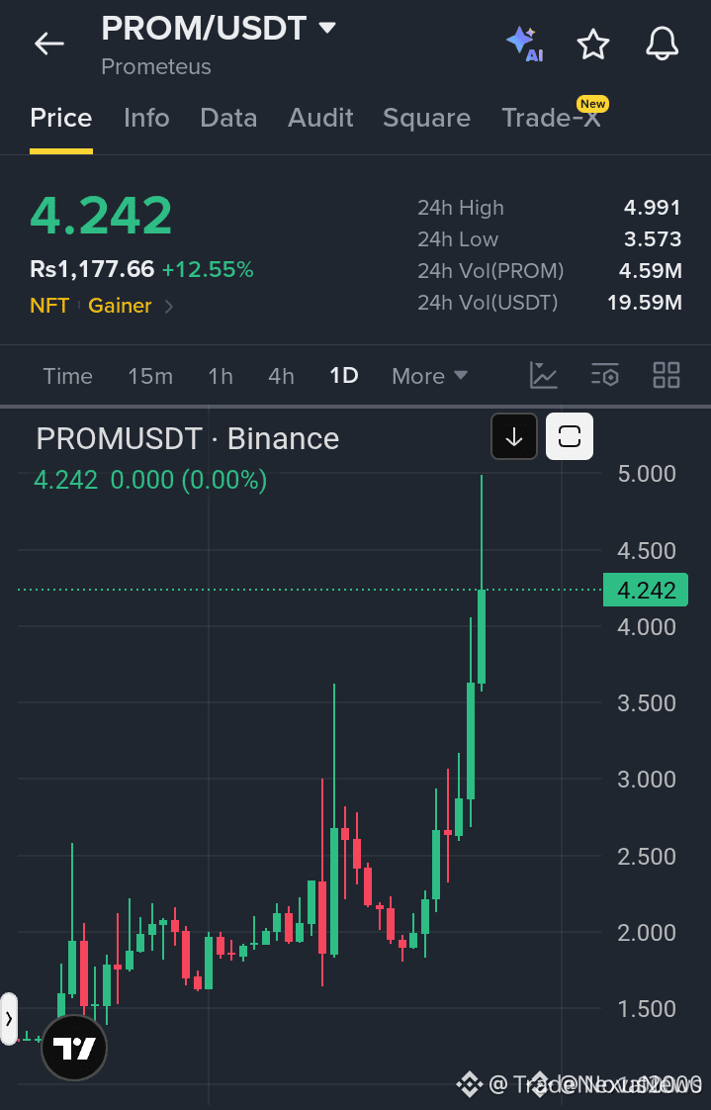This screenshot has height=1110, width=711.
Task: Select the 4h chart interval
Action: [x=281, y=376]
